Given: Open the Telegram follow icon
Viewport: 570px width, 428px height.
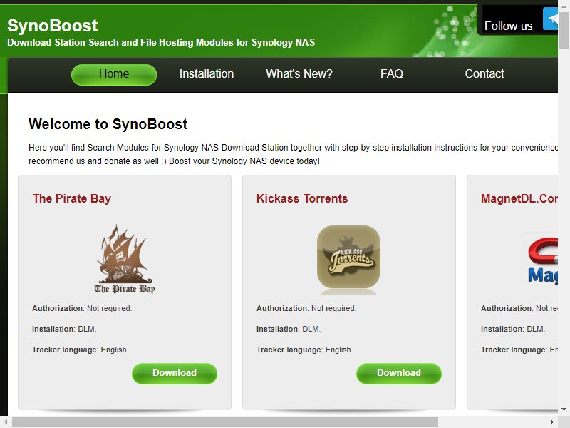Looking at the screenshot, I should [550, 19].
